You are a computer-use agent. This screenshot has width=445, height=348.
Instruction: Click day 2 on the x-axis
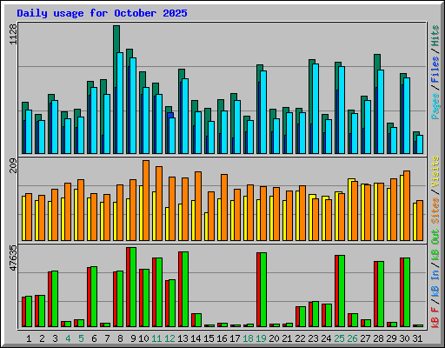[42, 338]
